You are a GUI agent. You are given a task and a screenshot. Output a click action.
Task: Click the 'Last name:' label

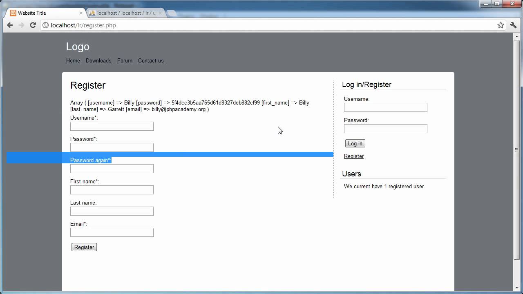[83, 203]
